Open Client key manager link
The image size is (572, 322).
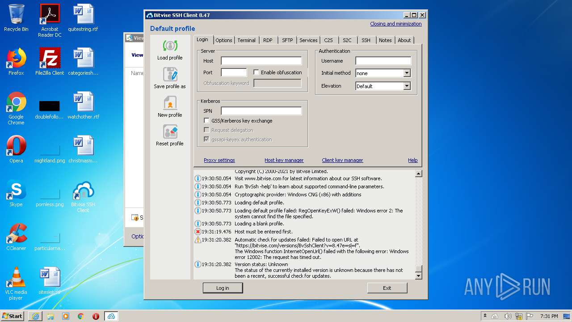(342, 160)
